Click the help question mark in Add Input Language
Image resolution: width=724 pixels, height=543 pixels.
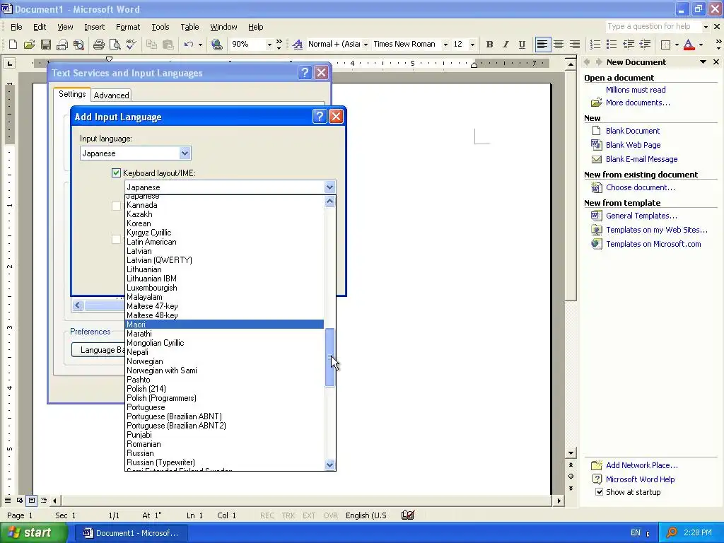pos(320,117)
